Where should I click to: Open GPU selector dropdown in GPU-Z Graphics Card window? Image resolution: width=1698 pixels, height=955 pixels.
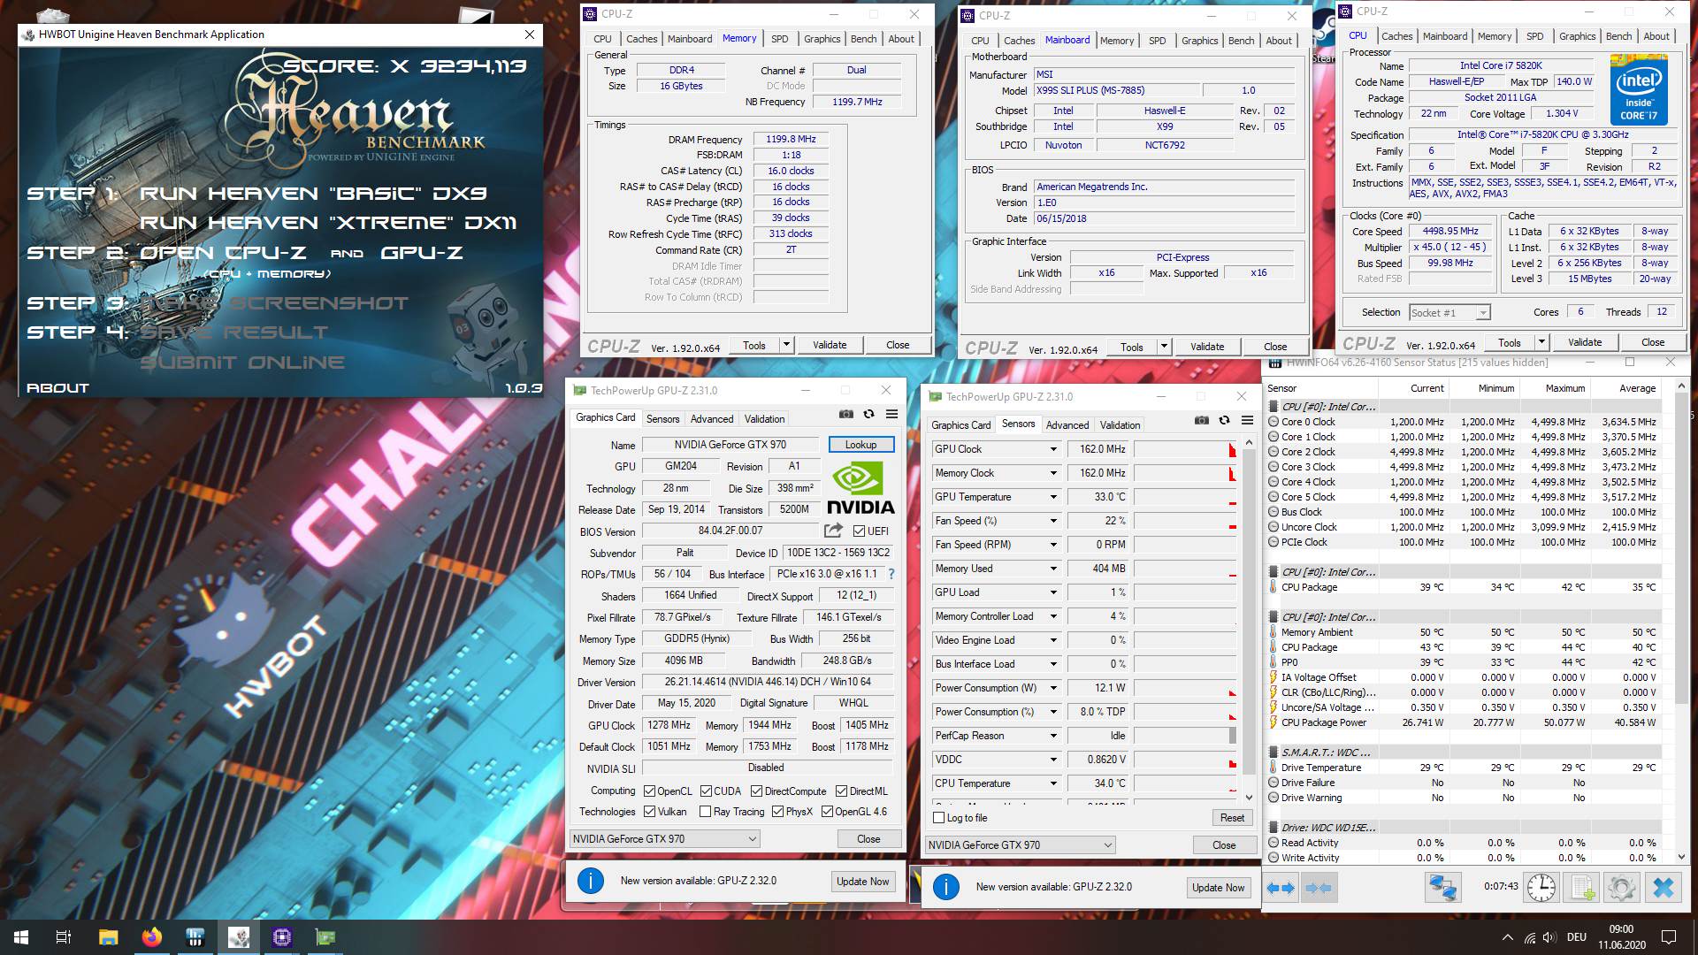665,839
